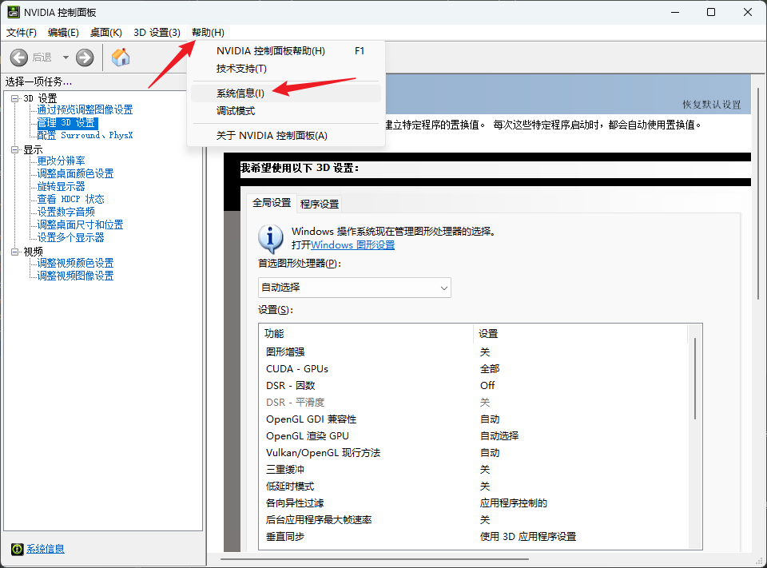
Task: Open the 首选图形处理器 dropdown (自动选择)
Action: (355, 288)
